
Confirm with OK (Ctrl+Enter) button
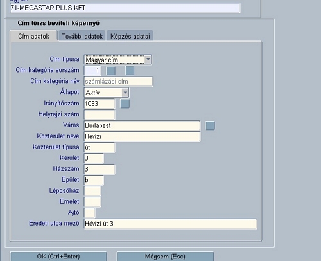coord(58,256)
